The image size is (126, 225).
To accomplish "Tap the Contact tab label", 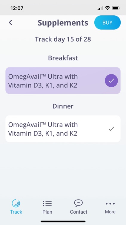I will [79, 212].
